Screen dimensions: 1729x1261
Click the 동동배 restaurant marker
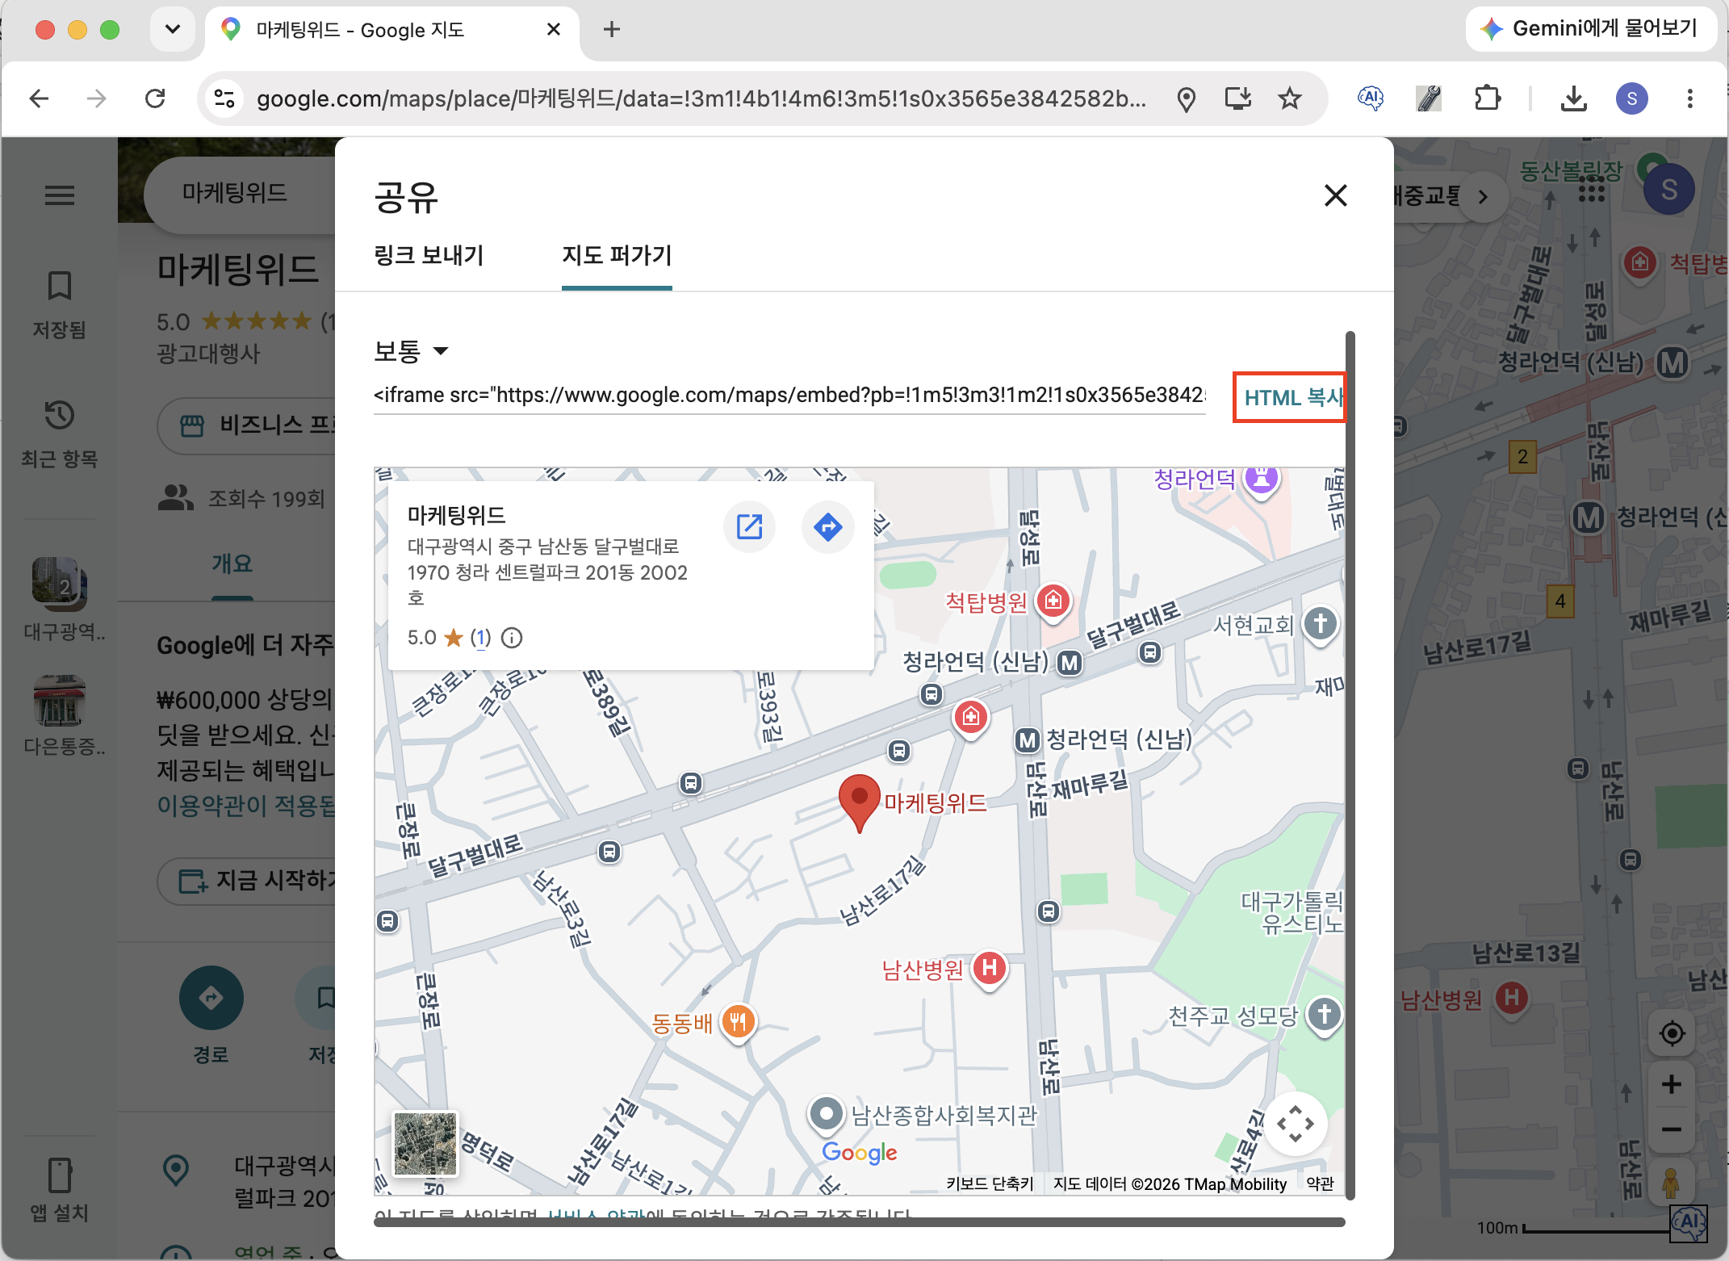(738, 1022)
